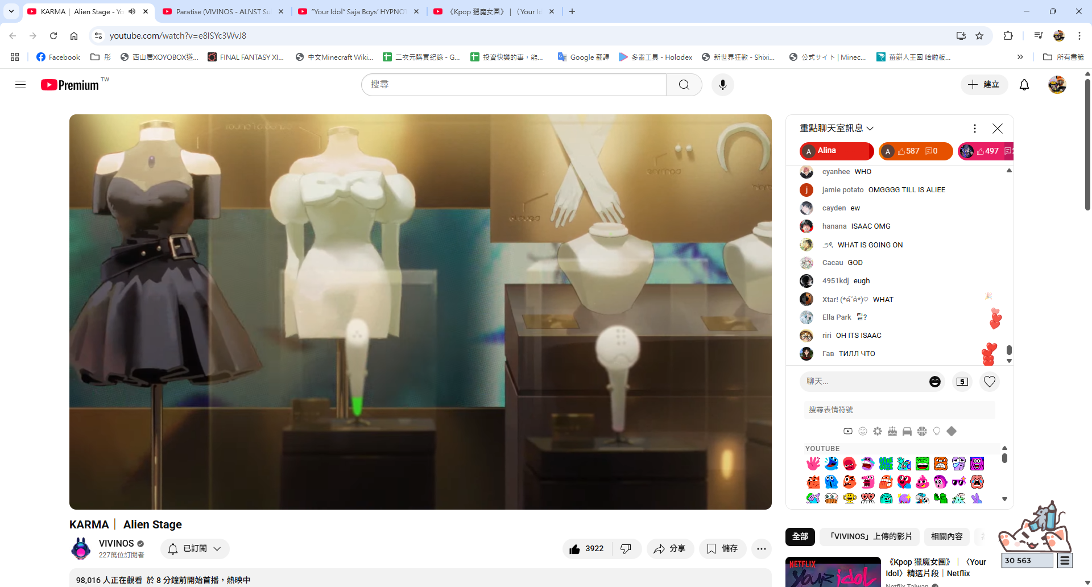Image resolution: width=1092 pixels, height=587 pixels.
Task: Select the VIVINOS 上傳的影片 filter chip
Action: pos(870,536)
